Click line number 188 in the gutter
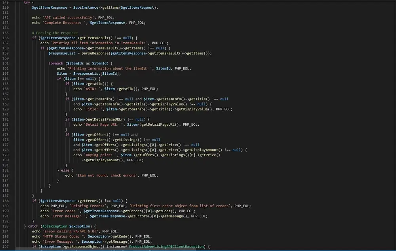 (6, 201)
